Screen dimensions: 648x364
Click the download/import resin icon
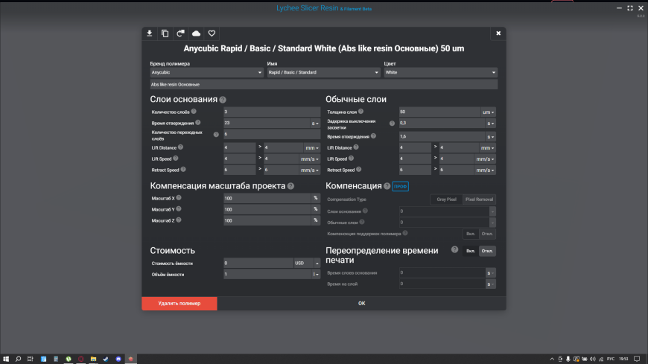[x=150, y=33]
